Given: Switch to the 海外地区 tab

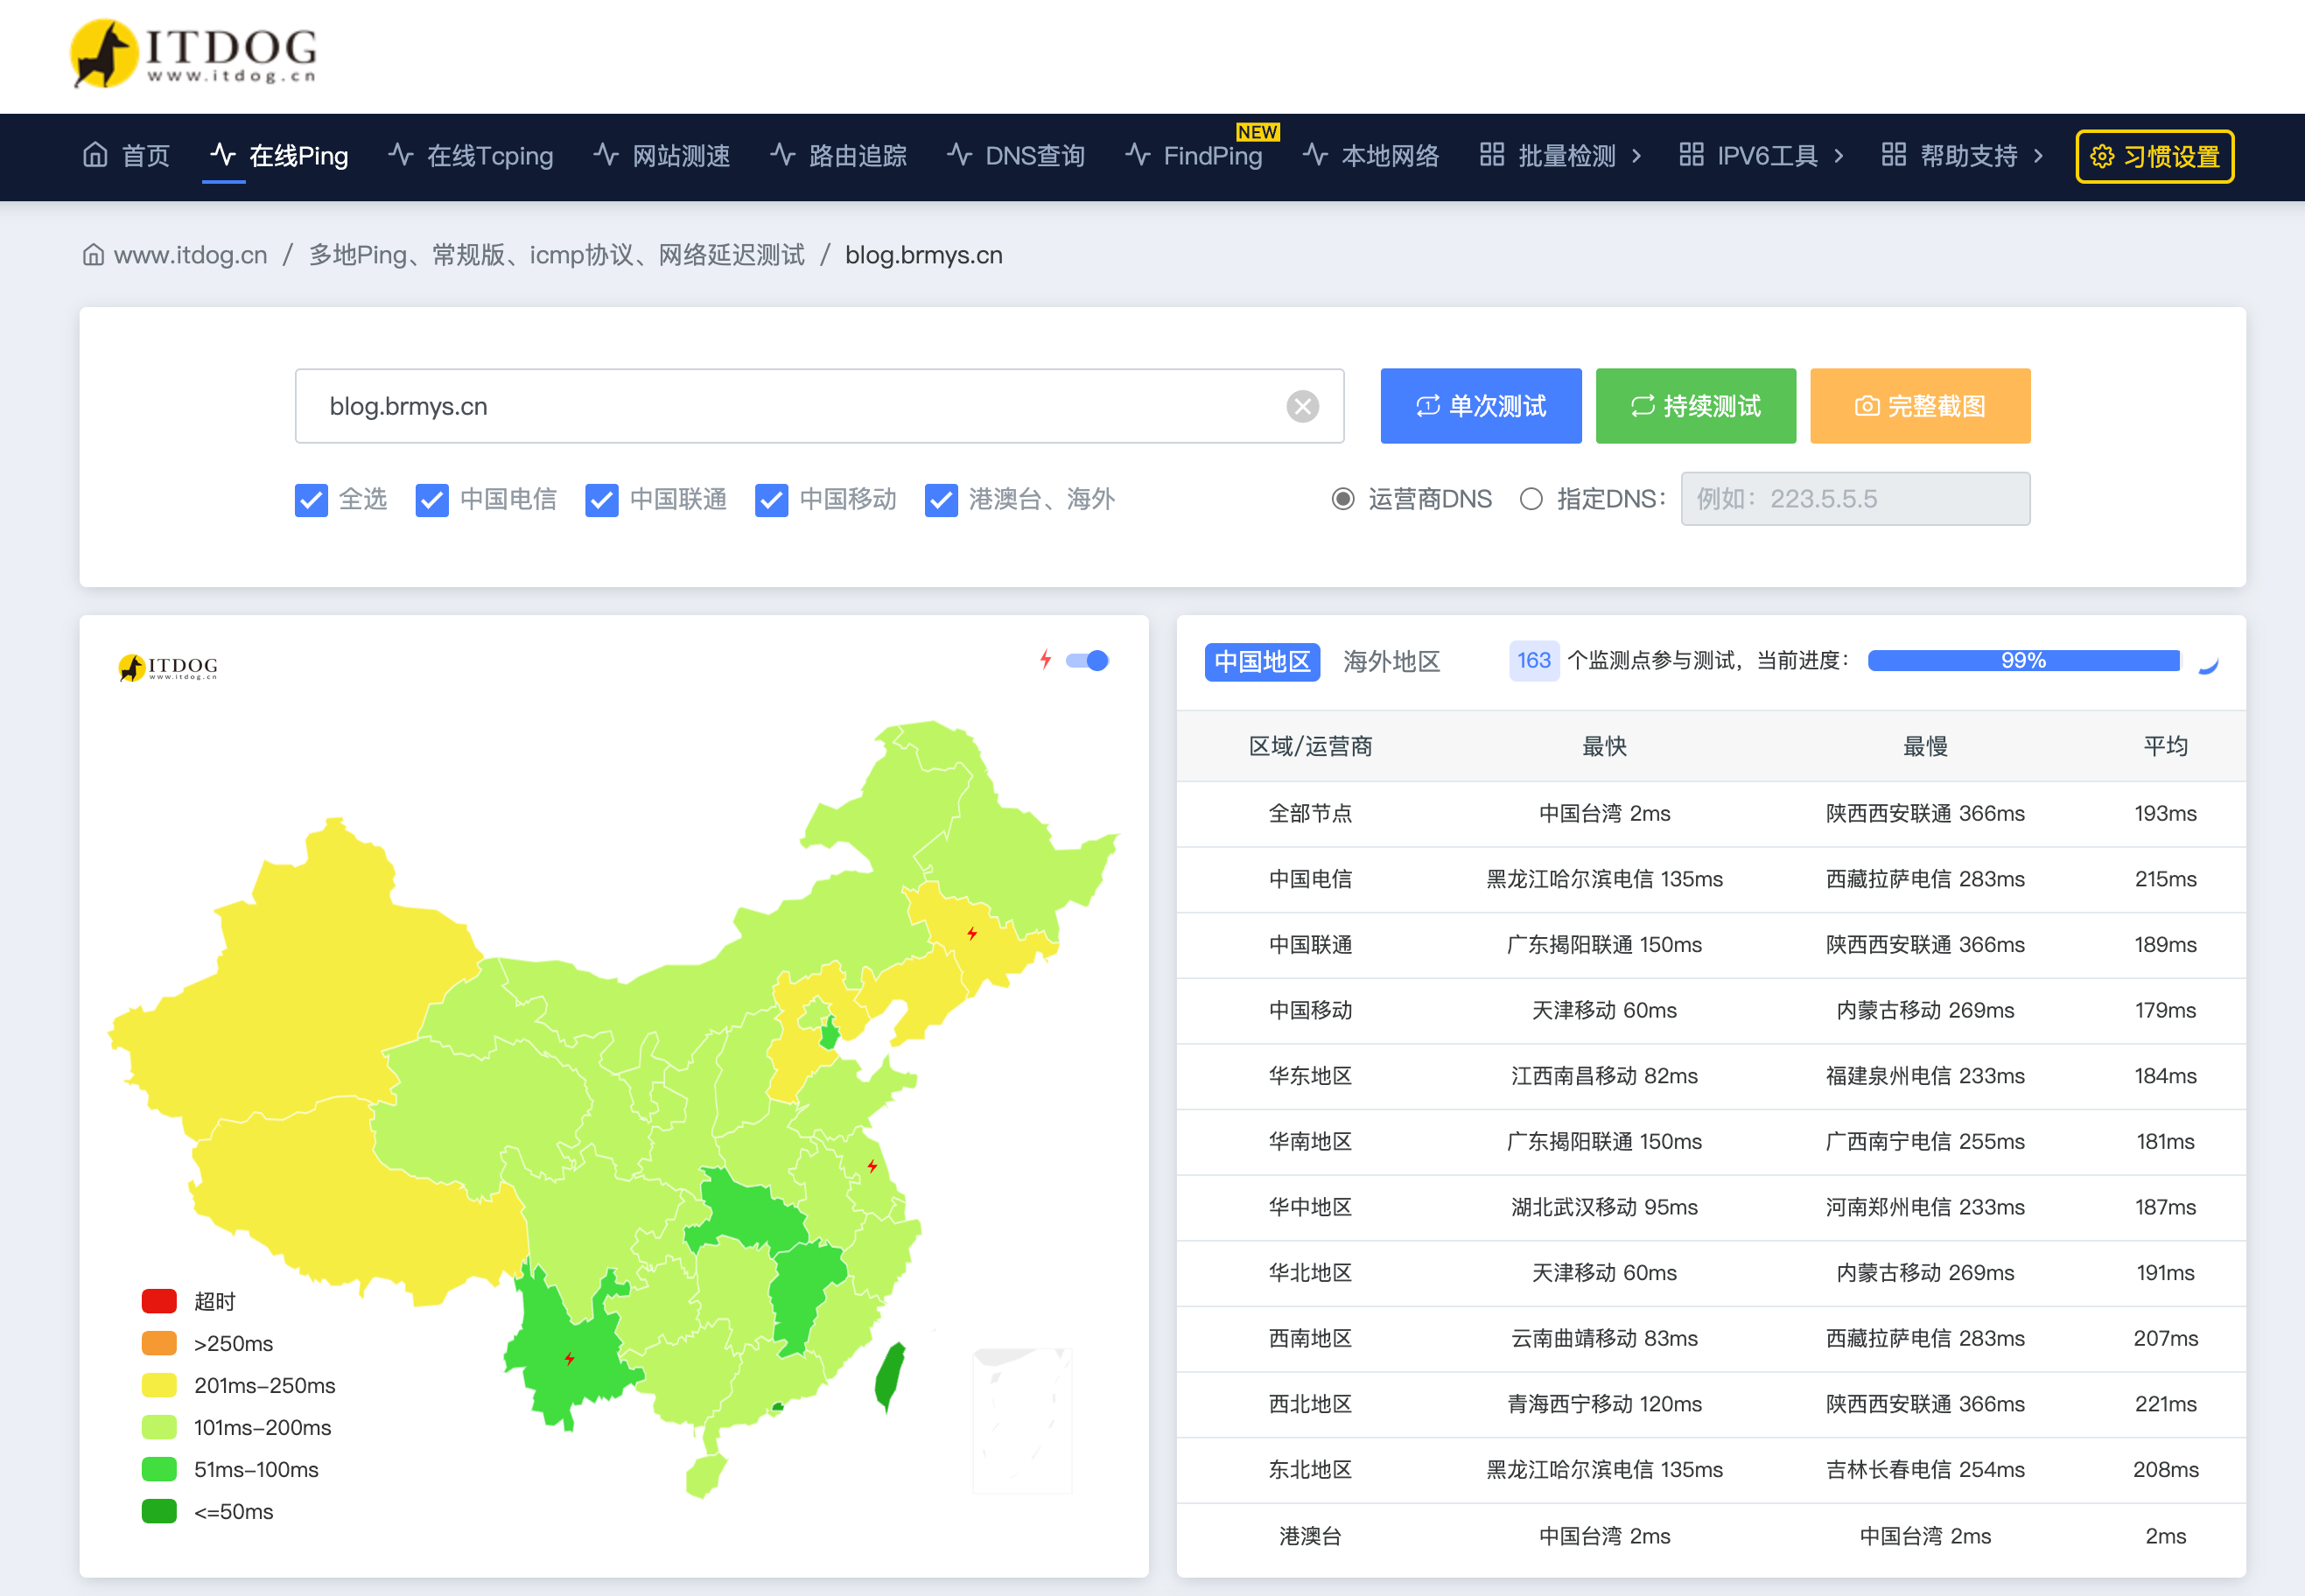Looking at the screenshot, I should pyautogui.click(x=1391, y=662).
